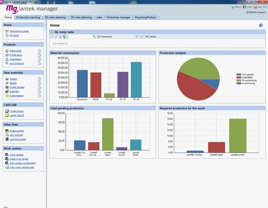Screen dimensions: 268x208
Task: Collapse the Material consumption chart panel
Action: coord(153,53)
